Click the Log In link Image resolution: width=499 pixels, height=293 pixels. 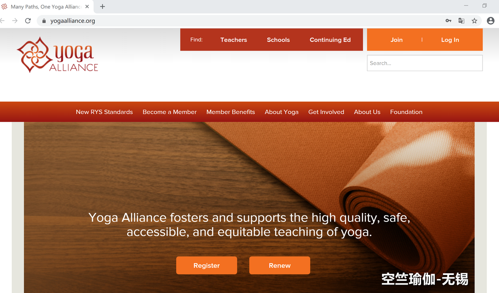(450, 40)
